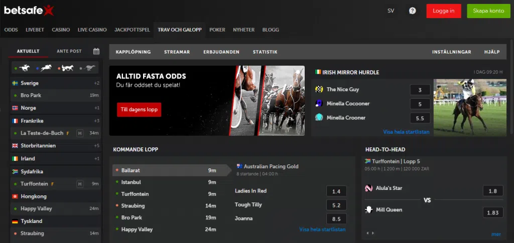This screenshot has width=514, height=243.
Task: Go to next head-to-head with right arrow
Action: click(x=373, y=233)
